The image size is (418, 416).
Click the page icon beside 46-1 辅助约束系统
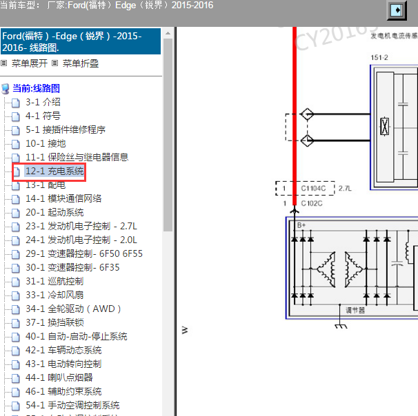[x=16, y=392]
